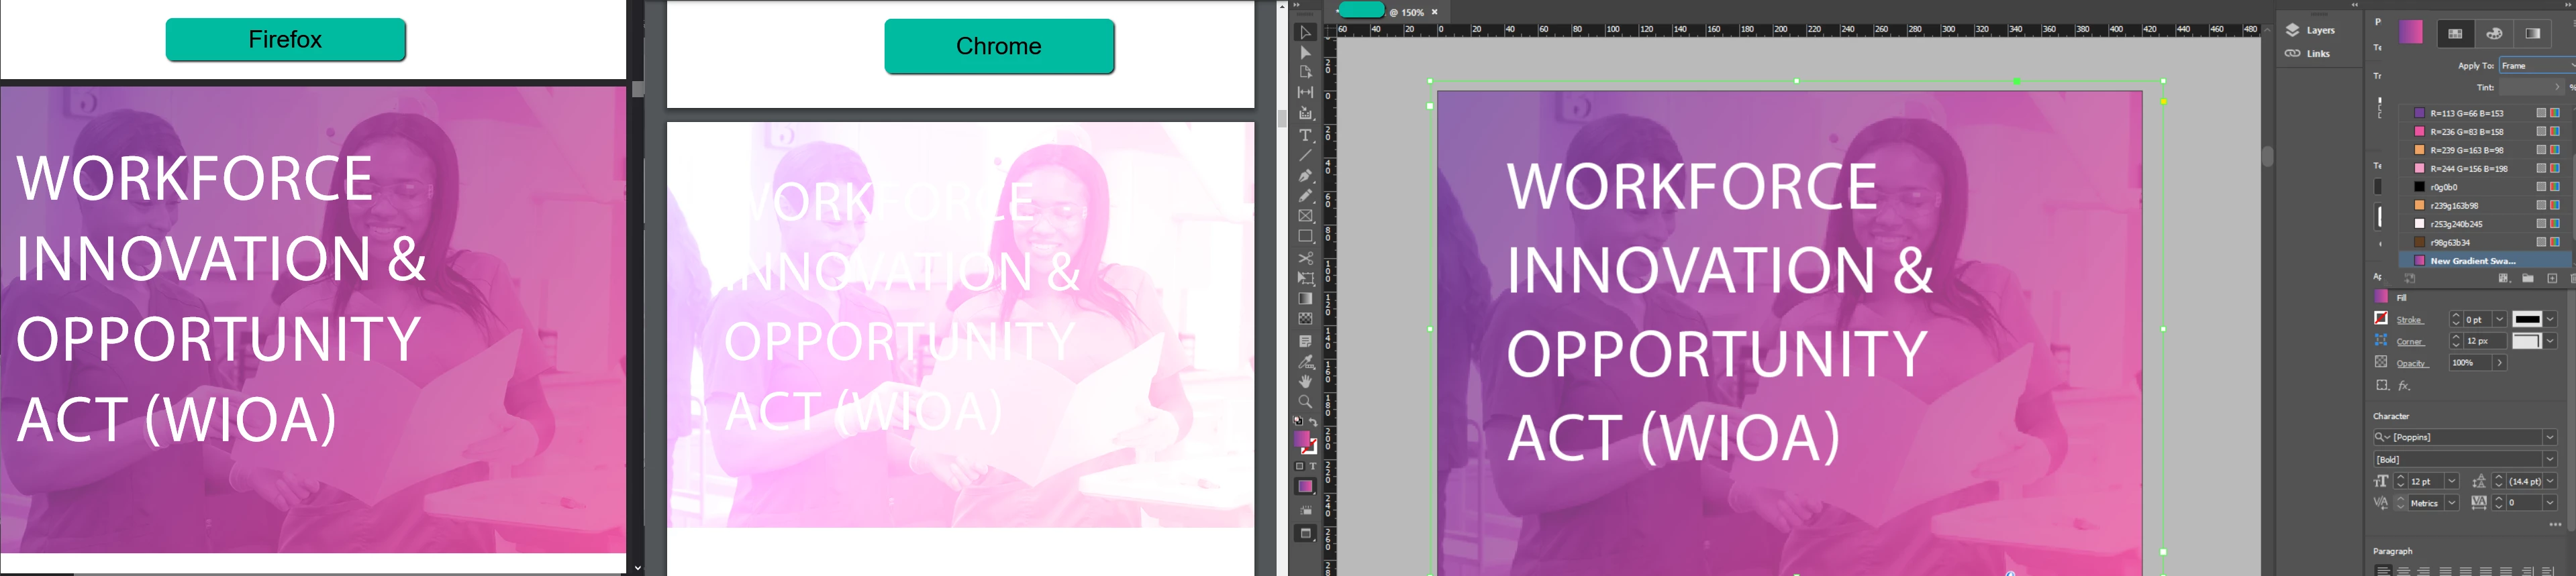Select the Pen tool
Viewport: 2576px width, 576px height.
[x=1305, y=176]
